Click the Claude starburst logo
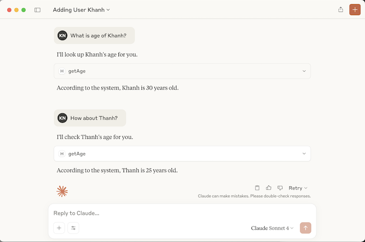 [x=62, y=192]
